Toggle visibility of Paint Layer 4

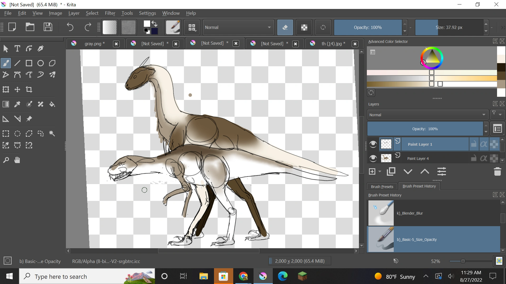[373, 158]
